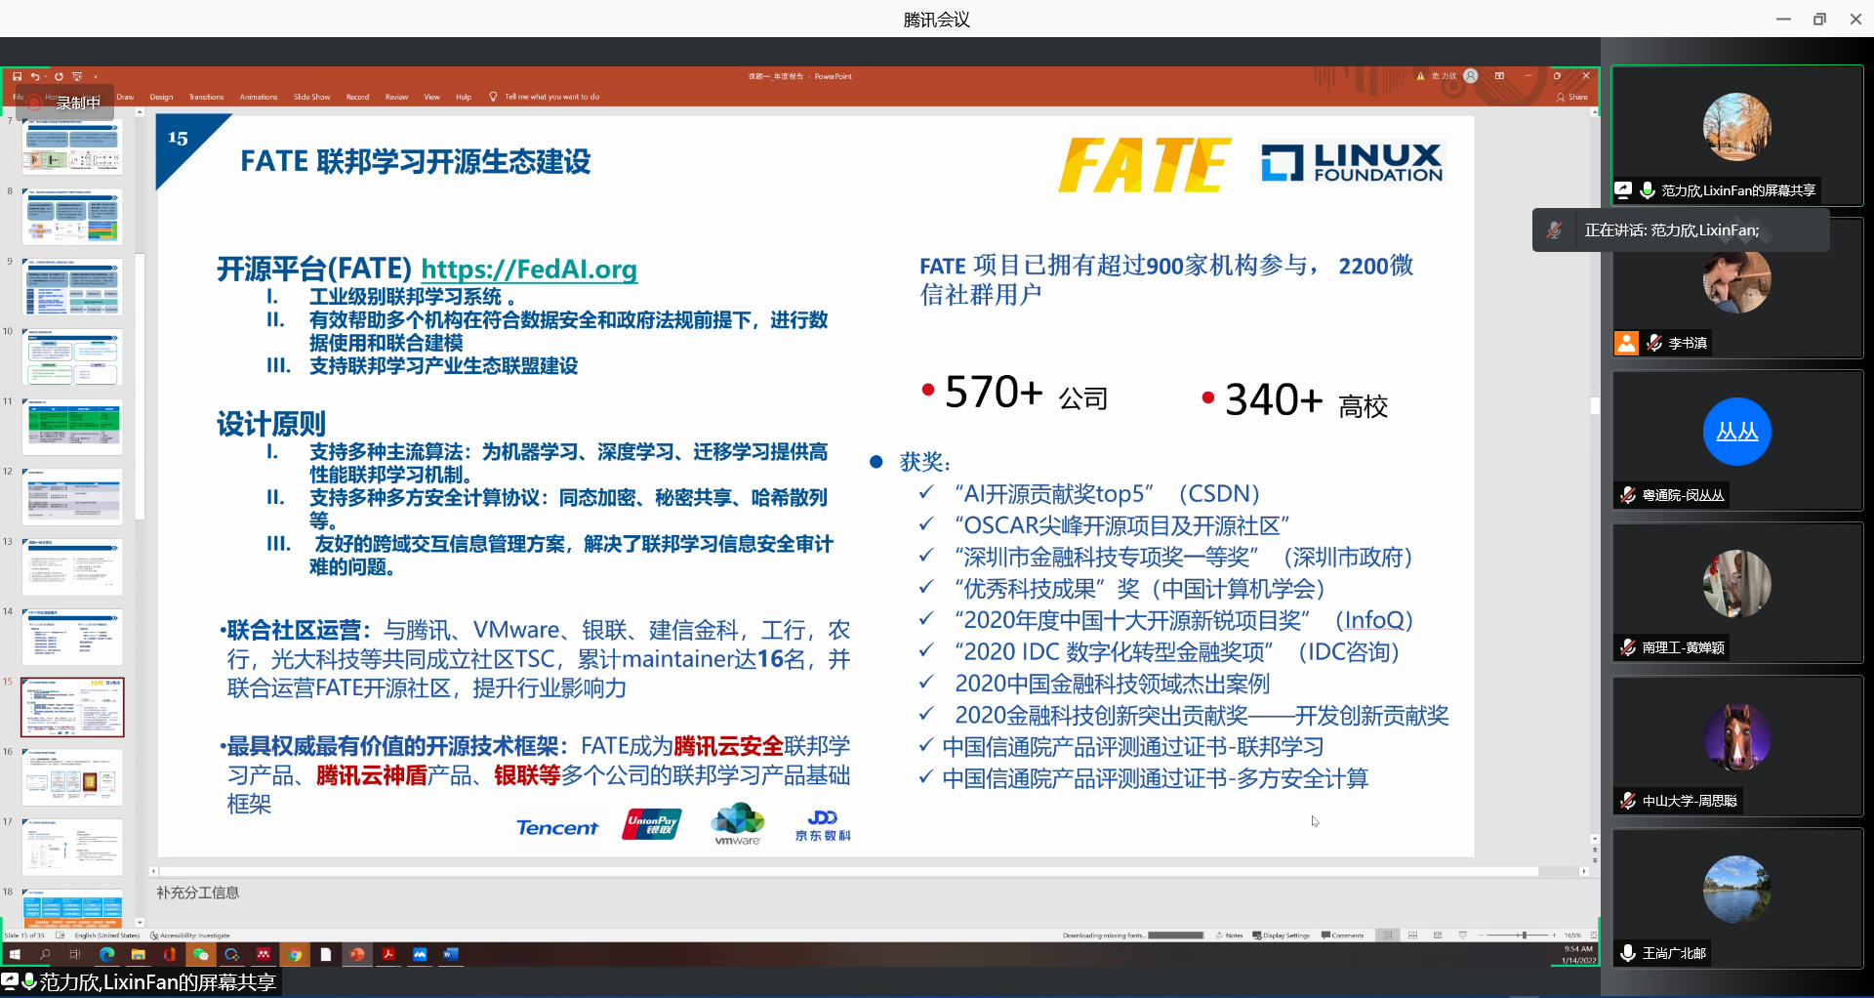Select 李书滇 participant tile
This screenshot has height=998, width=1874.
[x=1736, y=289]
